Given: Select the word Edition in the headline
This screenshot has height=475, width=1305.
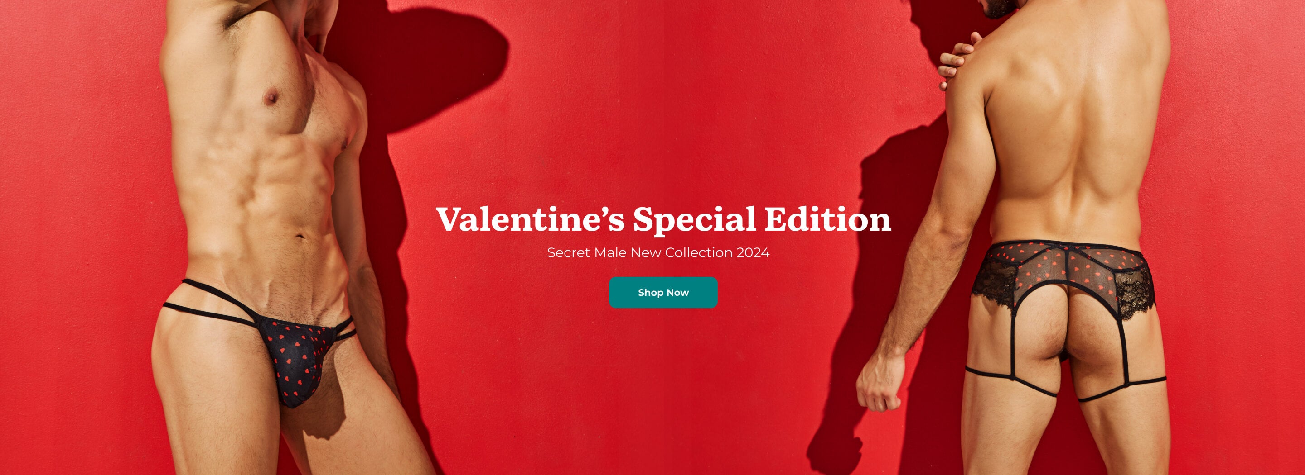Looking at the screenshot, I should click(828, 218).
